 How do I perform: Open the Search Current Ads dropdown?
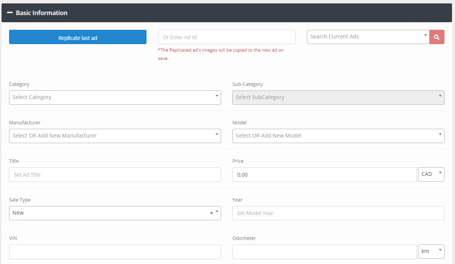[x=368, y=37]
